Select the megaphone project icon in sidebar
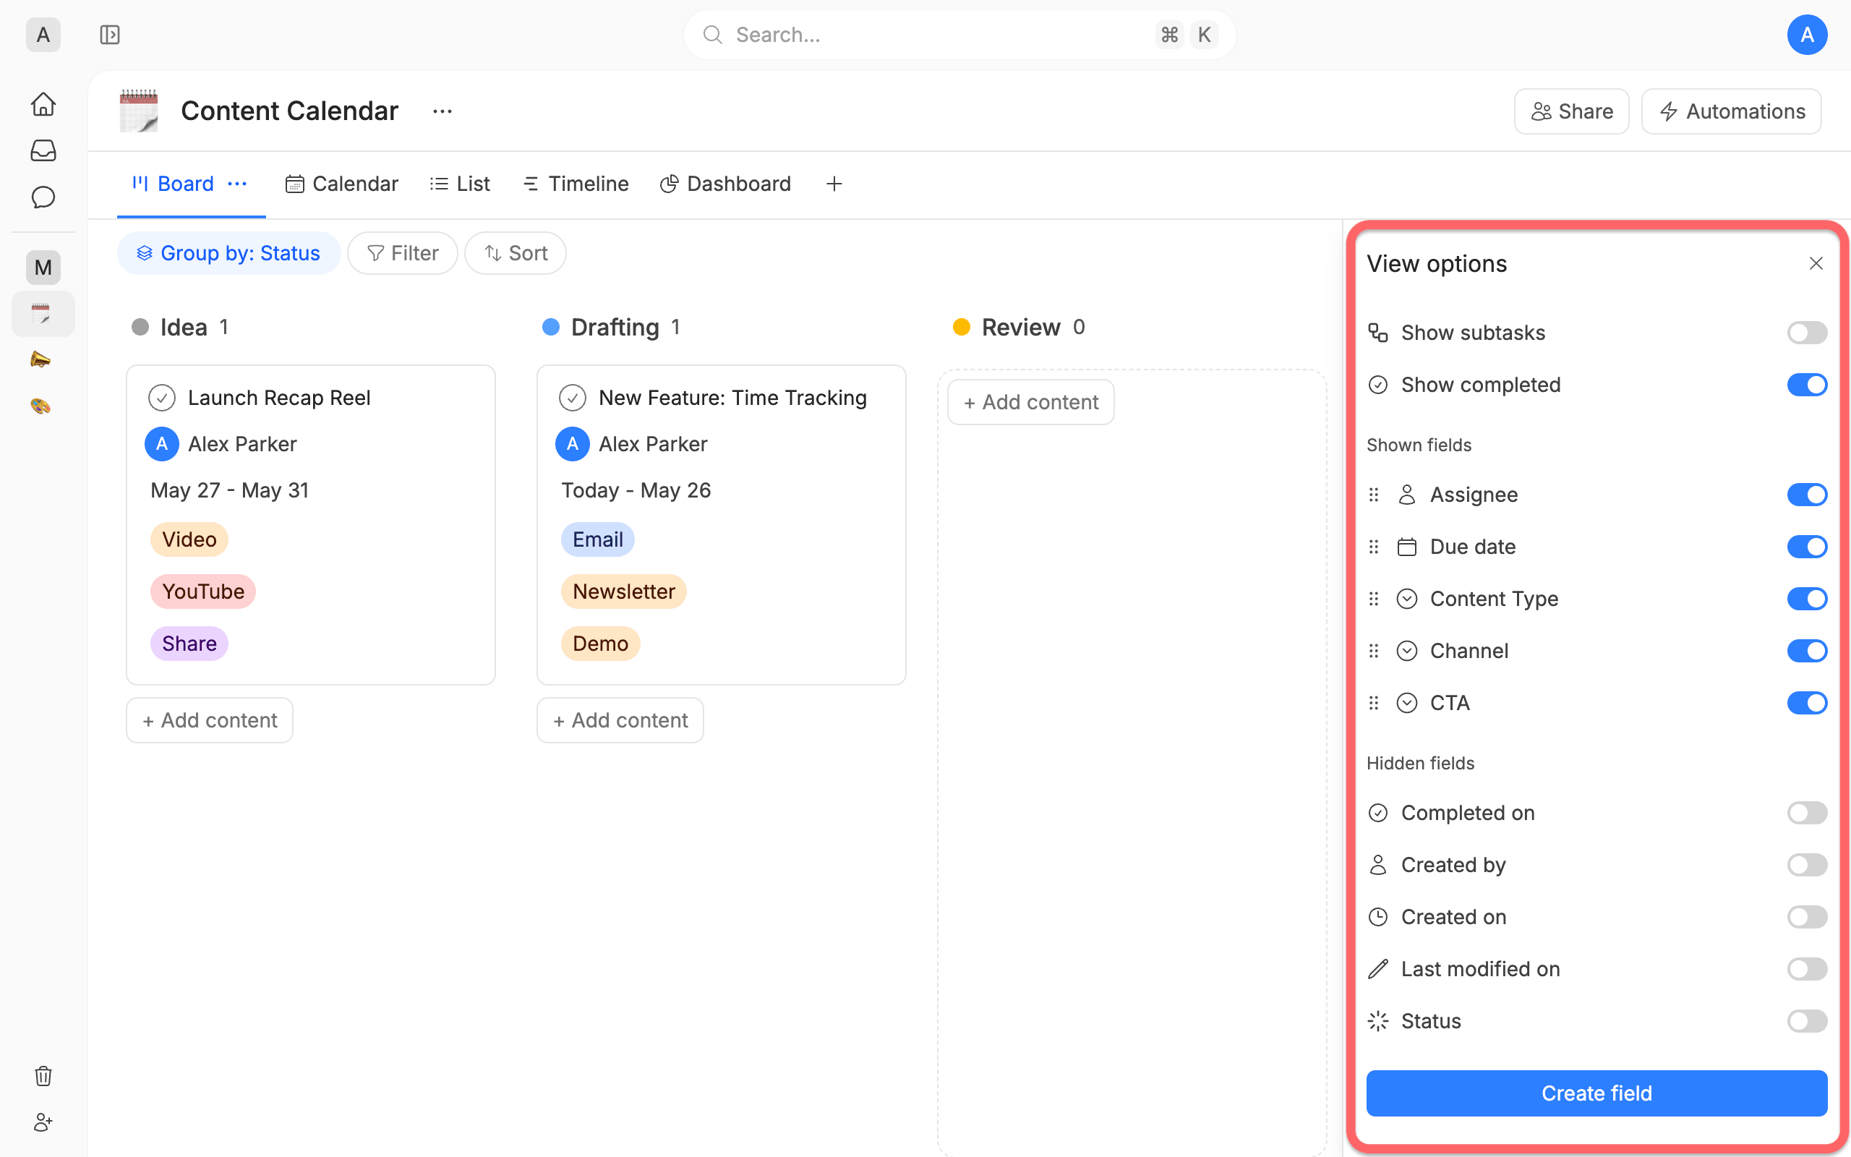Image resolution: width=1851 pixels, height=1157 pixels. pyautogui.click(x=41, y=359)
